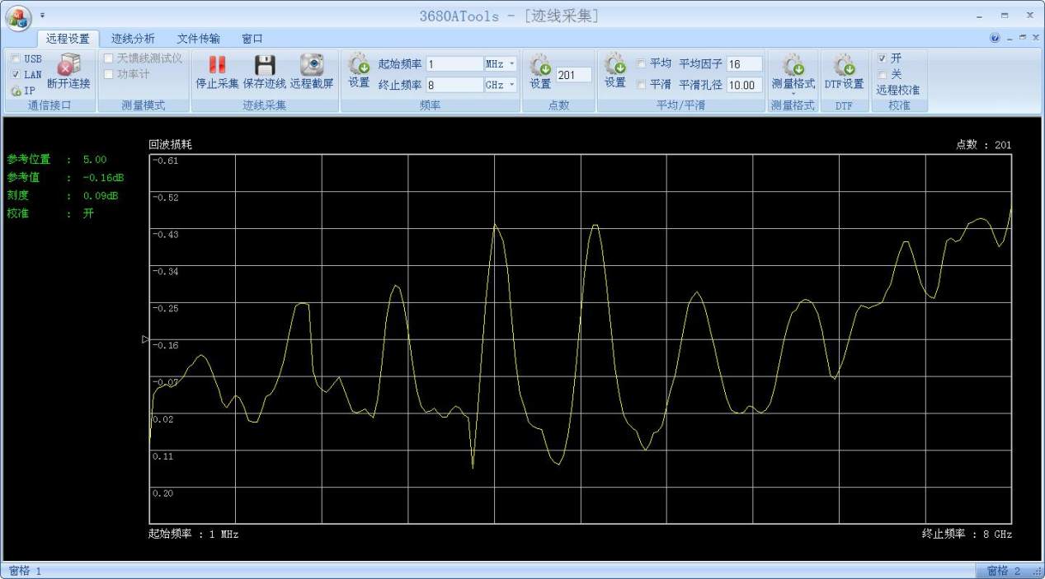Open DTF设置 gear icon
Image resolution: width=1045 pixels, height=579 pixels.
pyautogui.click(x=844, y=65)
